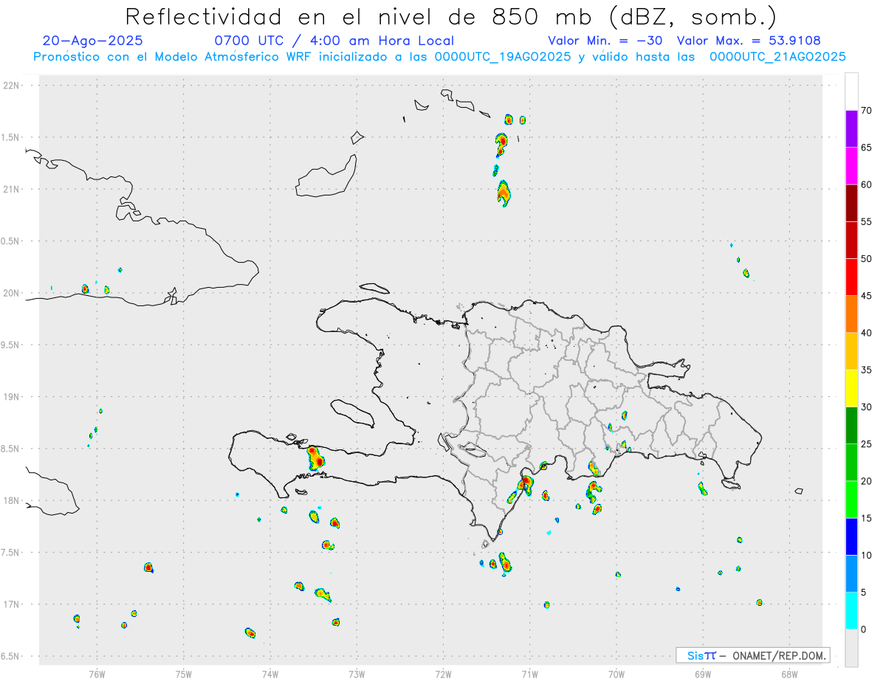The width and height of the screenshot is (886, 684).
Task: Pick the cyan 0-5 dBZ legend color
Action: [x=851, y=610]
